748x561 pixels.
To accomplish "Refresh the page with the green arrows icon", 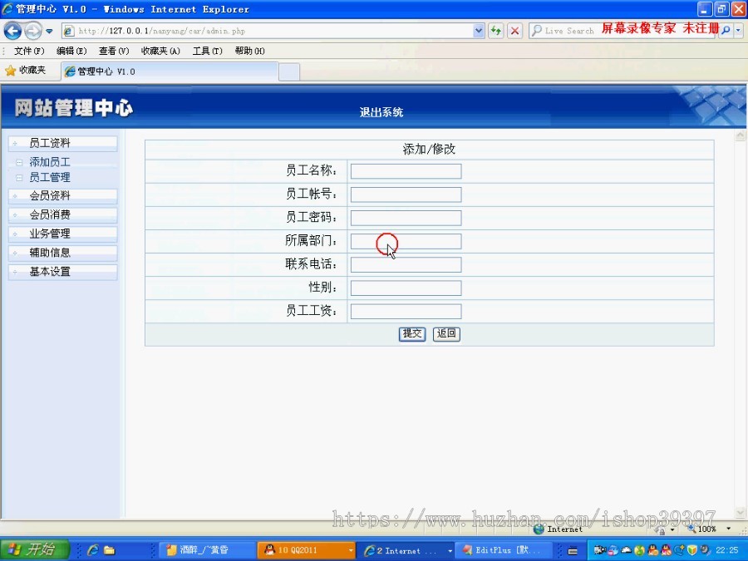I will pyautogui.click(x=496, y=31).
